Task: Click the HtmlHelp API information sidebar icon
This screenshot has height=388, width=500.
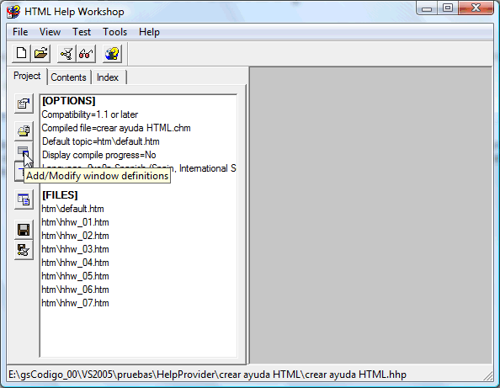Action: [24, 199]
